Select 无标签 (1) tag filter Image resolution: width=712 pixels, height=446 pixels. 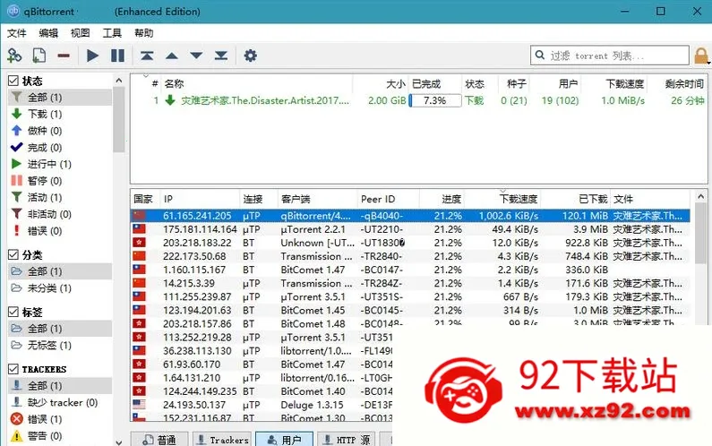click(59, 345)
